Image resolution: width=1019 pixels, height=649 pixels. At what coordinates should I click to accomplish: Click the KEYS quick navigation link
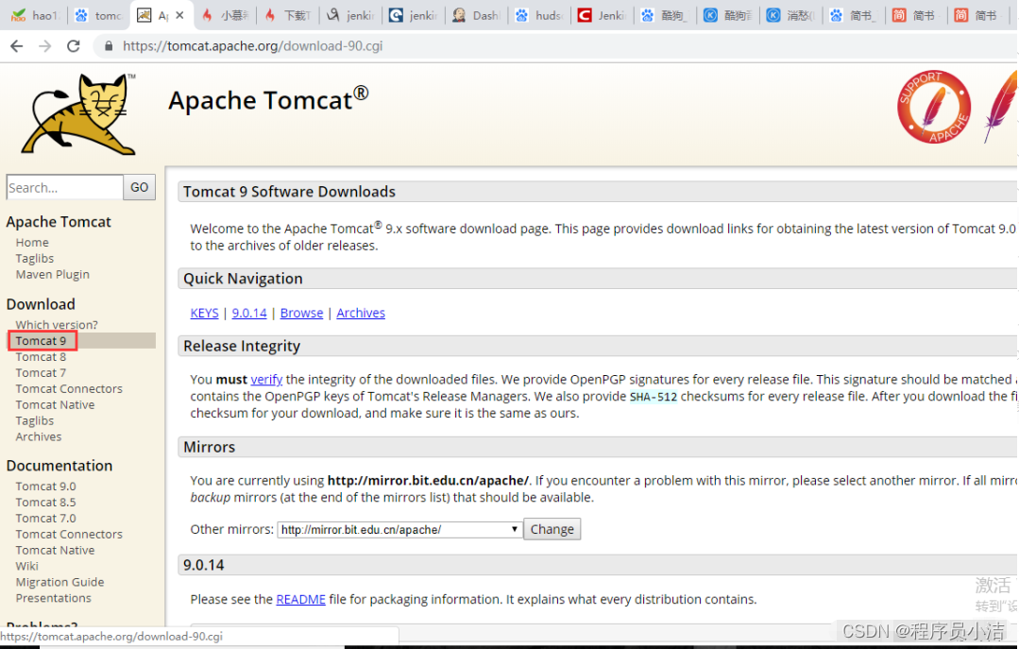point(204,313)
